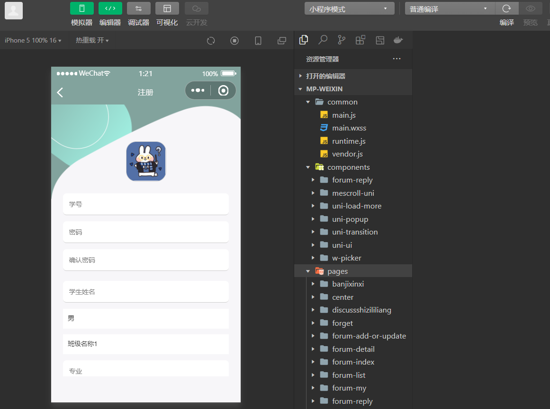This screenshot has width=550, height=409.
Task: Expand the banjixinxi folder
Action: pyautogui.click(x=353, y=284)
